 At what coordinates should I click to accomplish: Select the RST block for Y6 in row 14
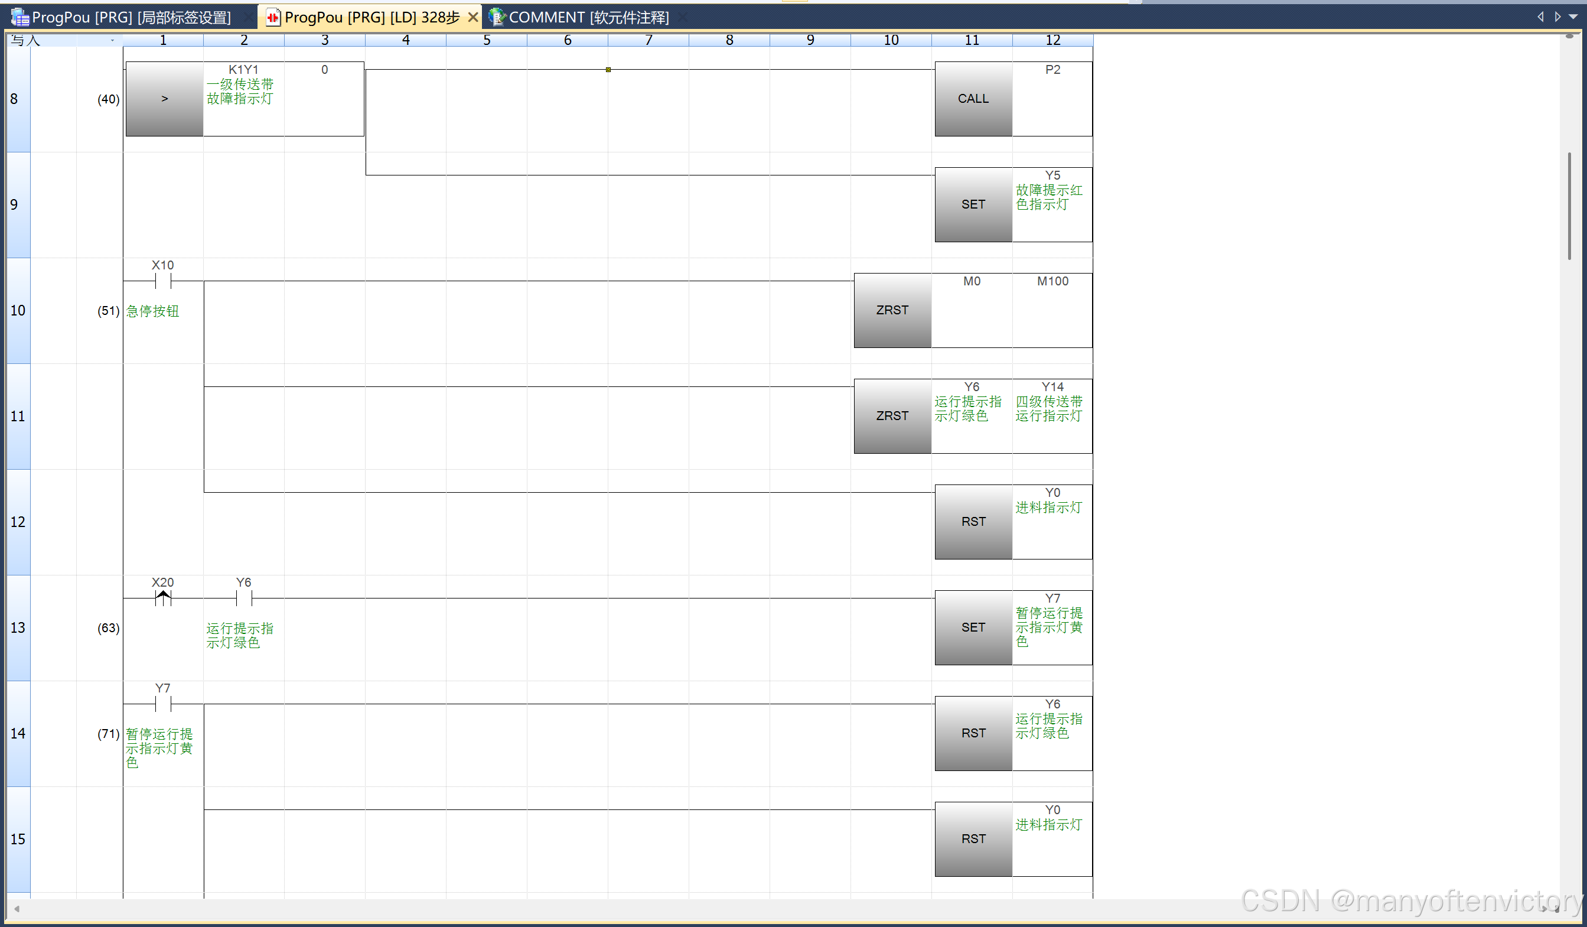[x=973, y=734]
